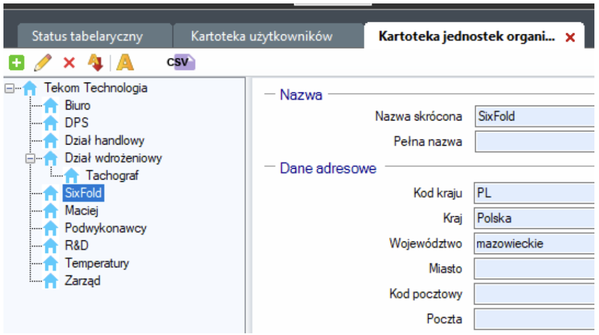The height and width of the screenshot is (335, 599).
Task: Select Biuro unit in tree
Action: [x=77, y=106]
